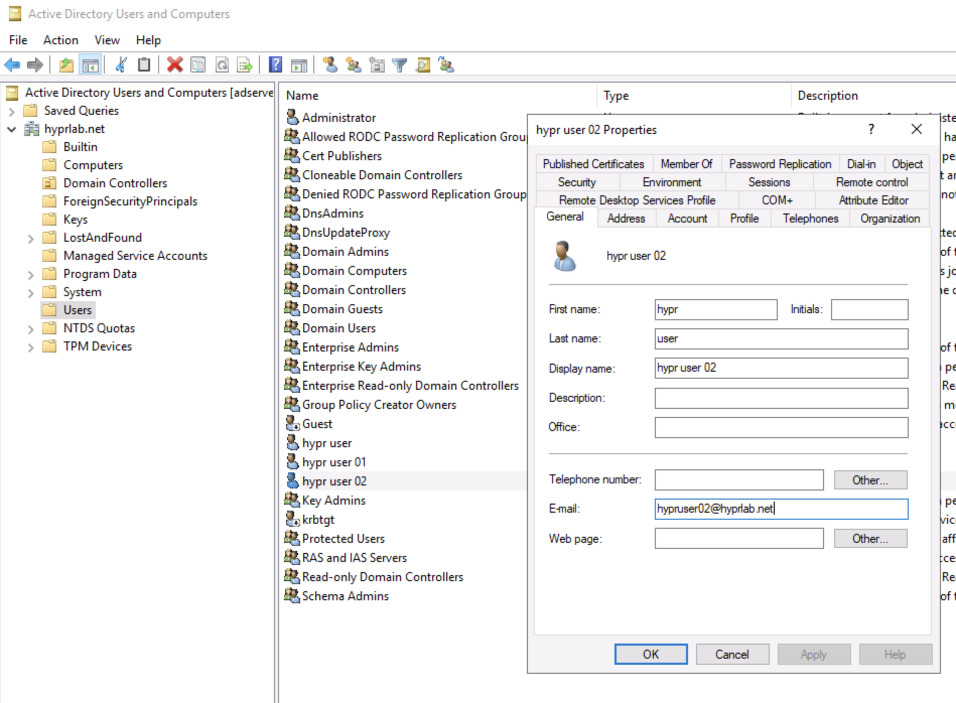Click the Show/Hide Console Tree icon
Screen dimensions: 956x703
pyautogui.click(x=90, y=65)
